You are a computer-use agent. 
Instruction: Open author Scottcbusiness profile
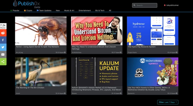pos(77,52)
